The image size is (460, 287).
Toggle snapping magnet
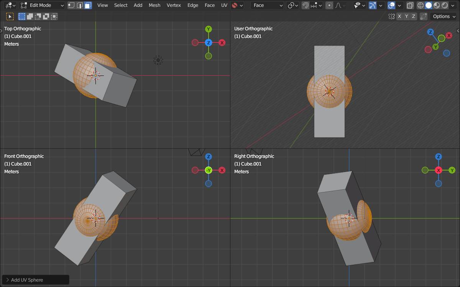306,5
